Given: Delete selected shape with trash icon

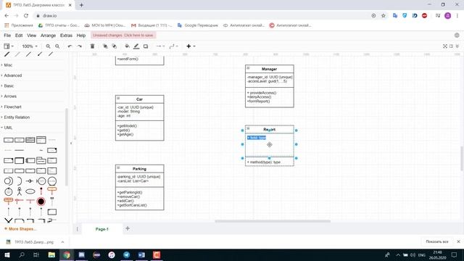Looking at the screenshot, I should coord(92,46).
